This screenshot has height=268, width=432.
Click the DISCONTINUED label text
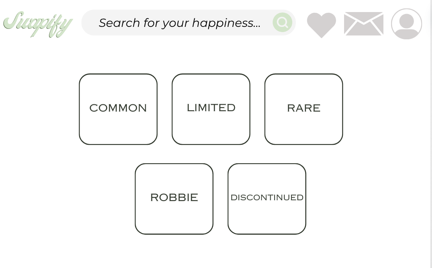(x=267, y=197)
